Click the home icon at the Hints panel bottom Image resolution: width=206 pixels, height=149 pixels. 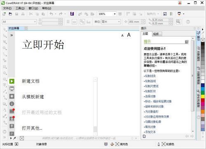[144, 136]
